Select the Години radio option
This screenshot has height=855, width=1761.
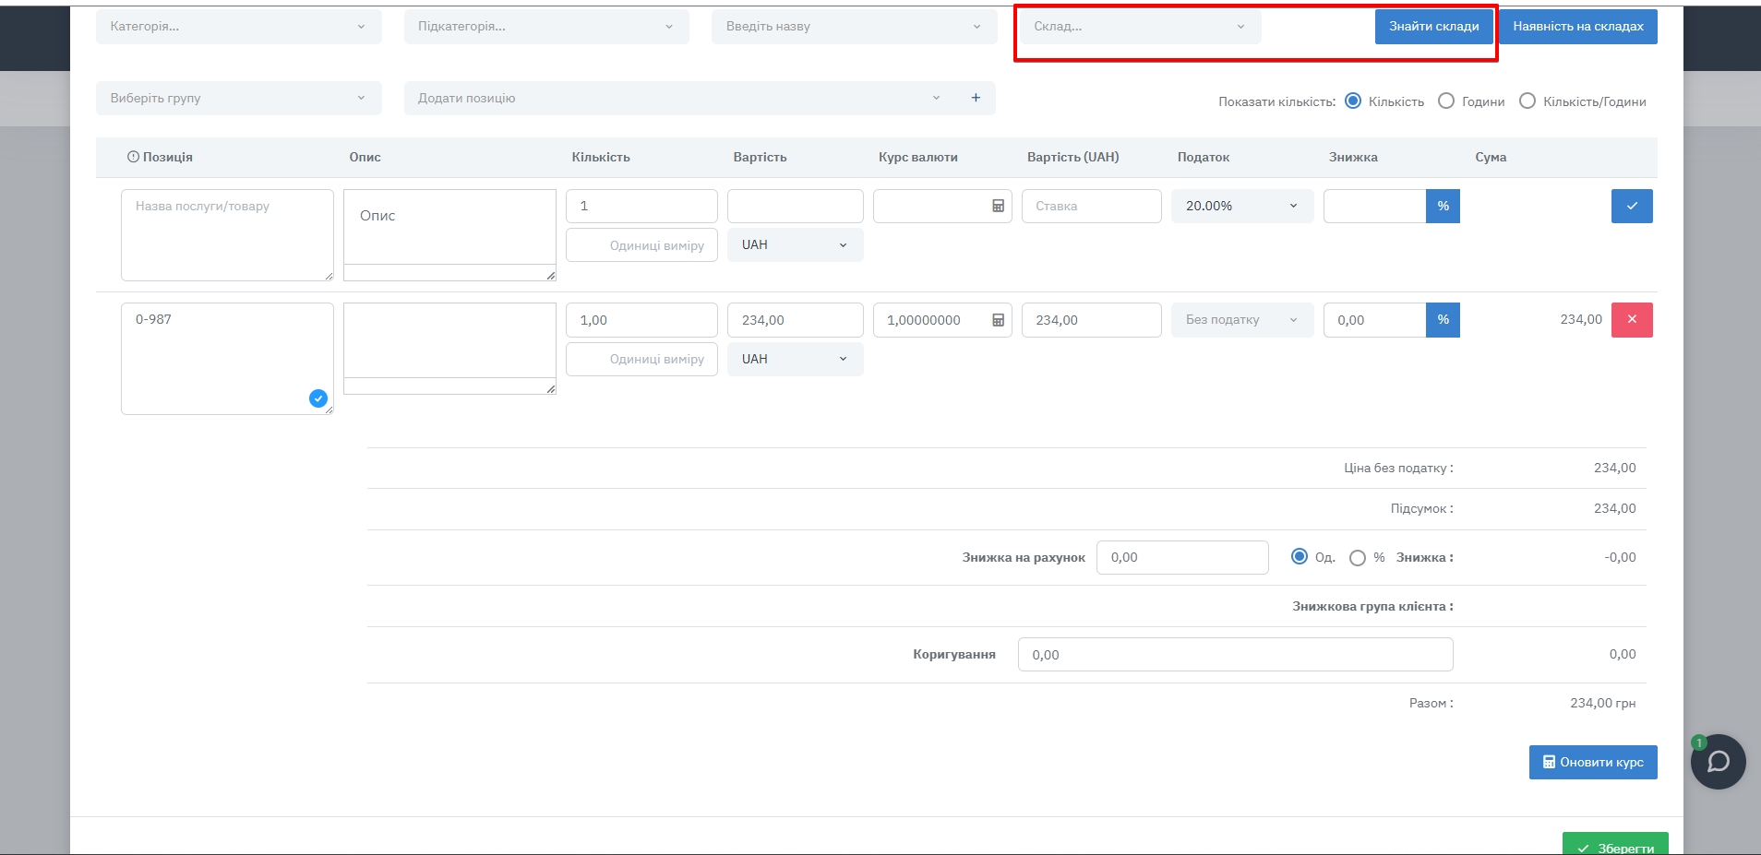(x=1446, y=101)
